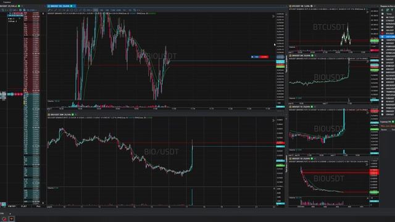Toggle green indicator on the bottom-right BIOUSDT chart
Screen dimensions: 395x222
tap(312, 158)
